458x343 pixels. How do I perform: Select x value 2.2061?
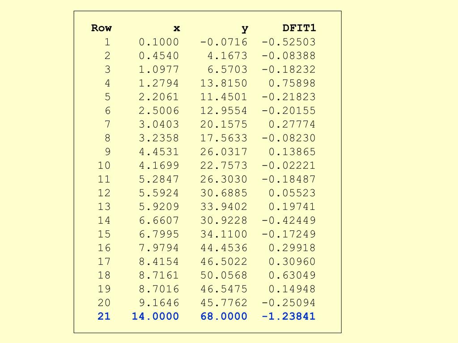pyautogui.click(x=159, y=97)
